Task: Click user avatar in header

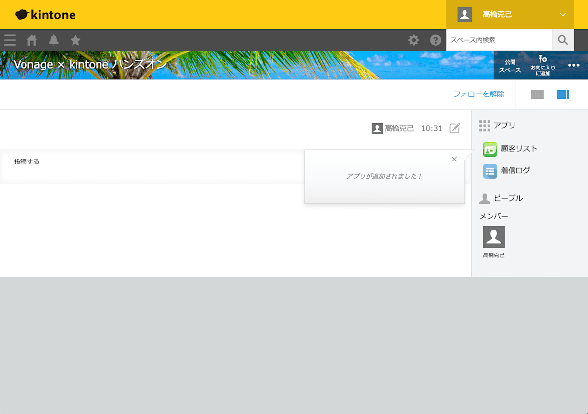Action: [465, 15]
